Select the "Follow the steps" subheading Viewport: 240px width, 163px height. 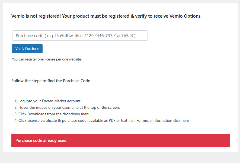(x=50, y=81)
